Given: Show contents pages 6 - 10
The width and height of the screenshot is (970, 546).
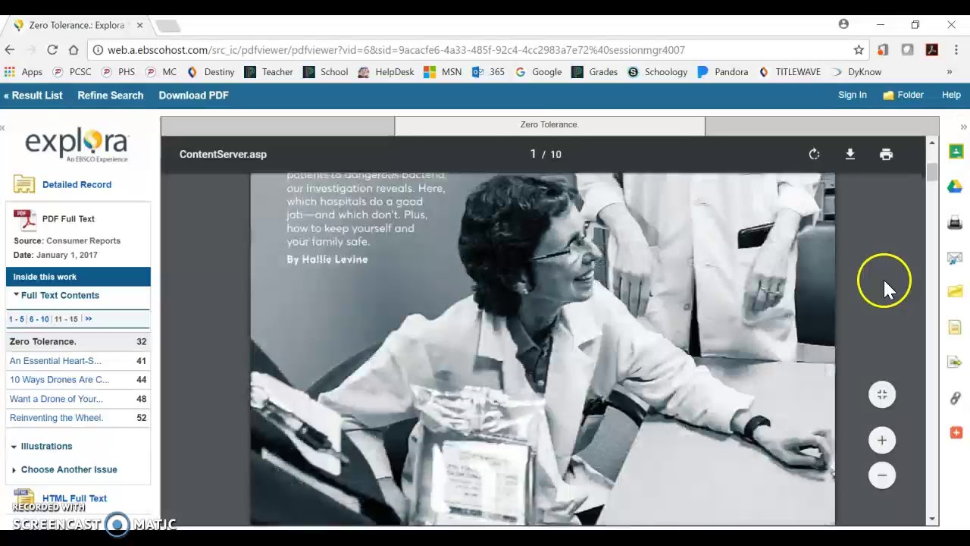Looking at the screenshot, I should click(x=39, y=319).
